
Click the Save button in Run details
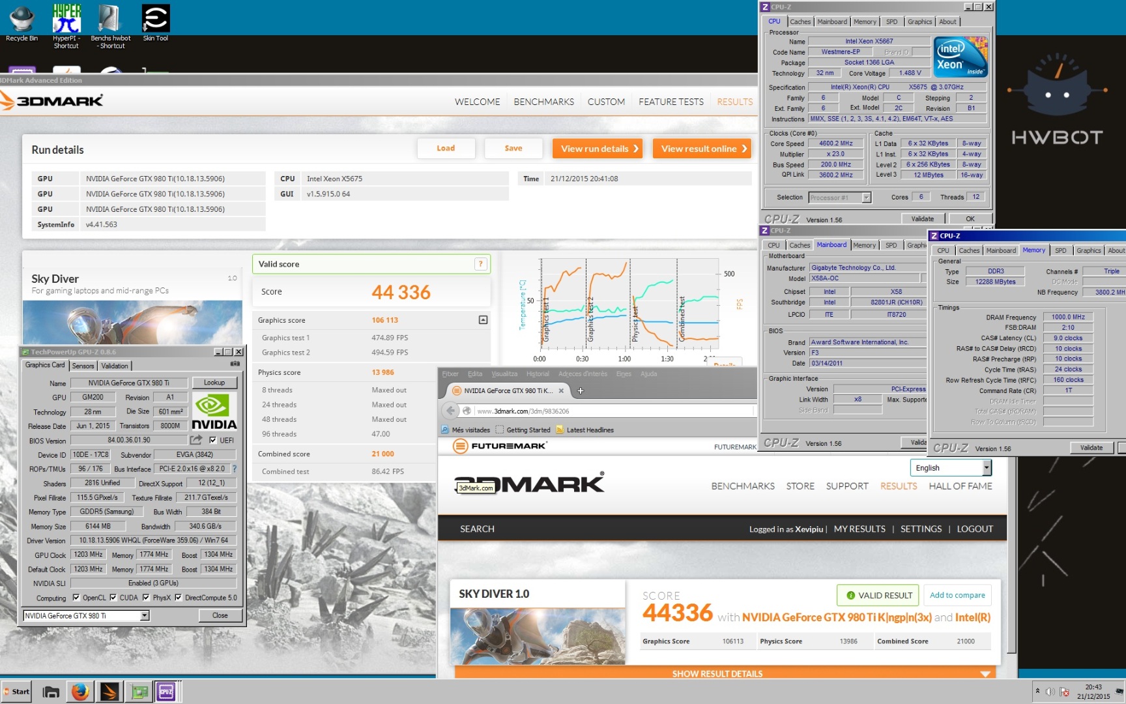[513, 149]
